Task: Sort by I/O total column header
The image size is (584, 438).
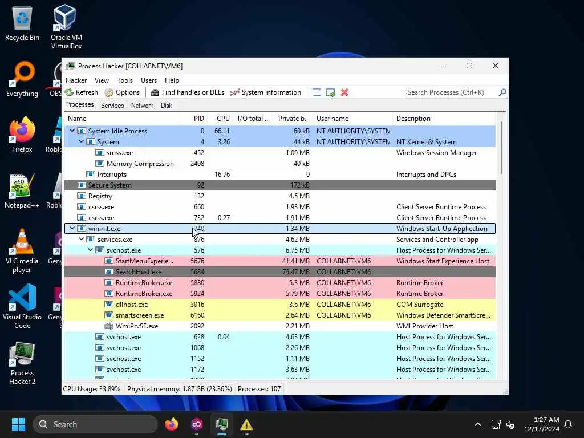Action: (x=253, y=119)
